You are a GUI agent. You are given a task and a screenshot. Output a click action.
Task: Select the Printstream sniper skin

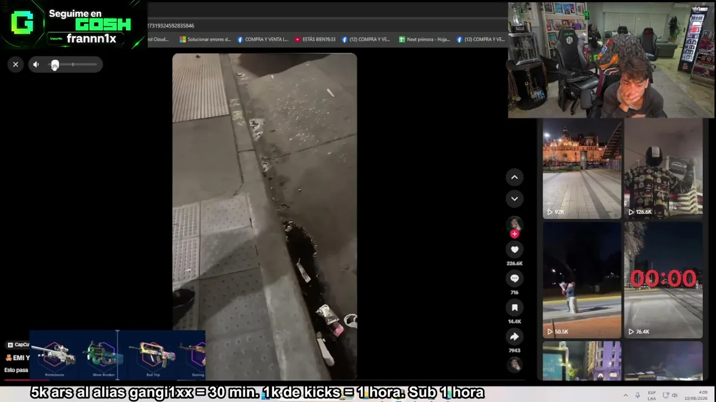pos(54,356)
